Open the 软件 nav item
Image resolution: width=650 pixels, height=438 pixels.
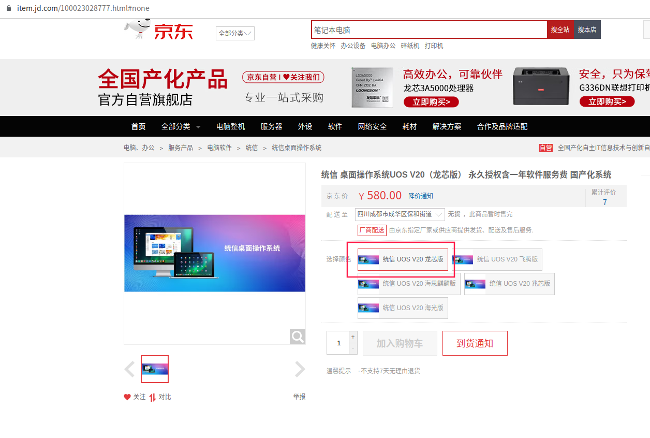click(x=335, y=126)
